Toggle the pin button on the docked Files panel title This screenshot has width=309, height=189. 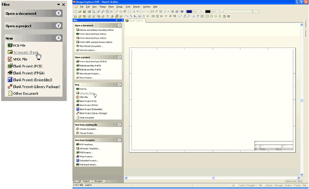click(119, 20)
